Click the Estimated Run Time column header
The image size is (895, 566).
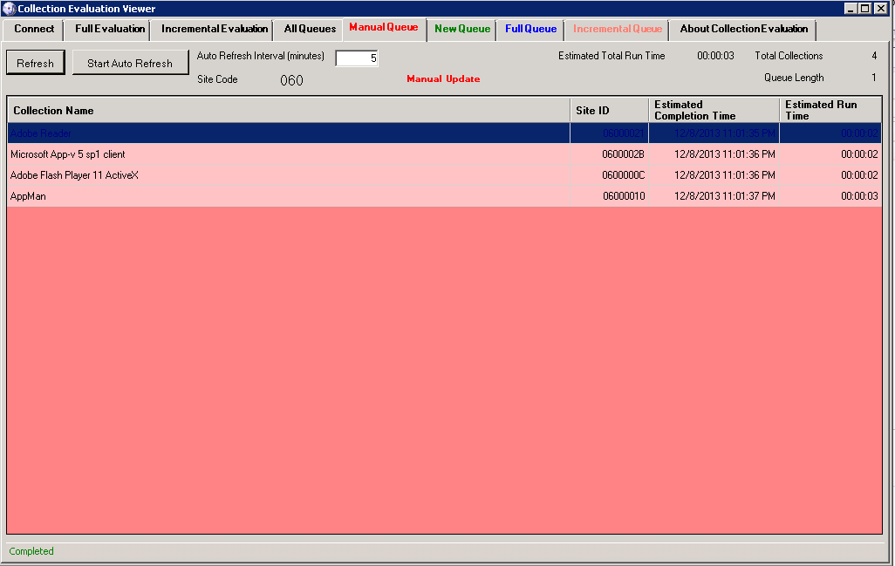pos(829,111)
